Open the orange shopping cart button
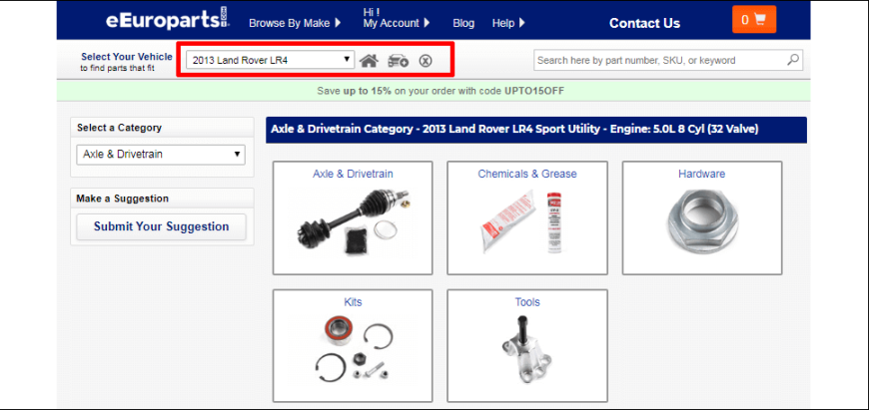Image resolution: width=869 pixels, height=410 pixels. tap(754, 19)
